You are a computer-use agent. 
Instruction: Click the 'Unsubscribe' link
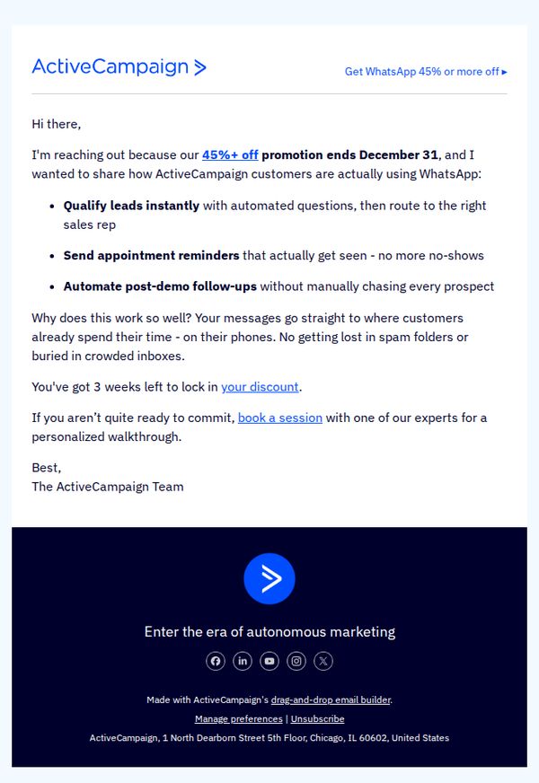coord(317,718)
